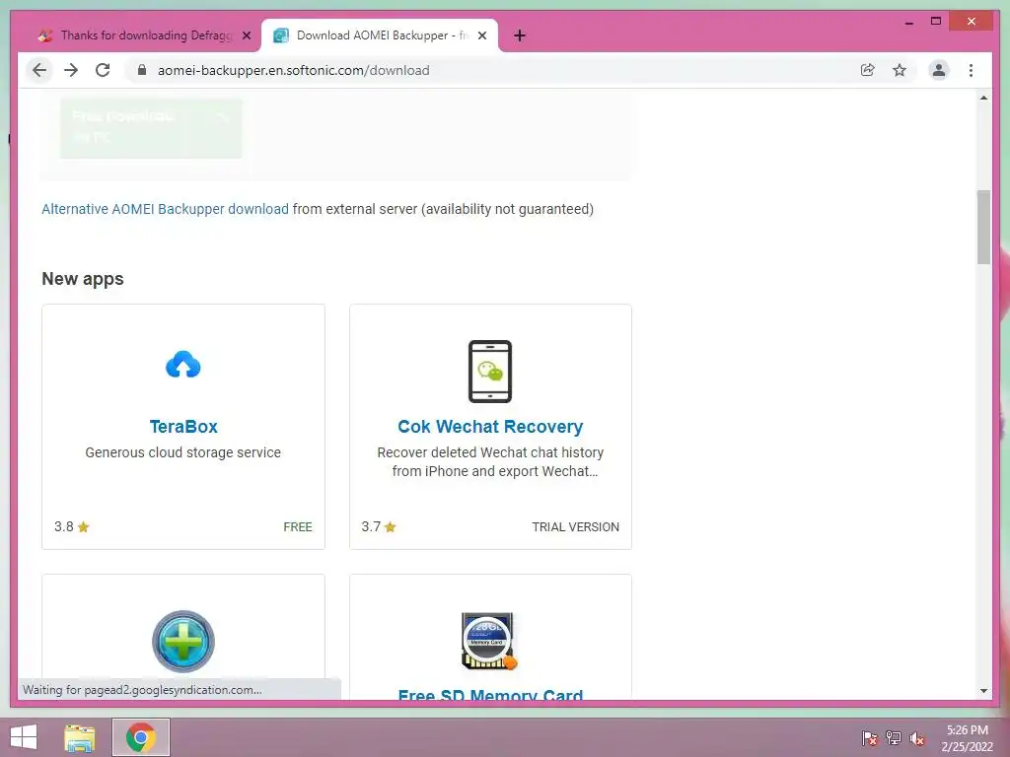Open Free SD Memory Card link
The image size is (1010, 757).
(x=490, y=693)
